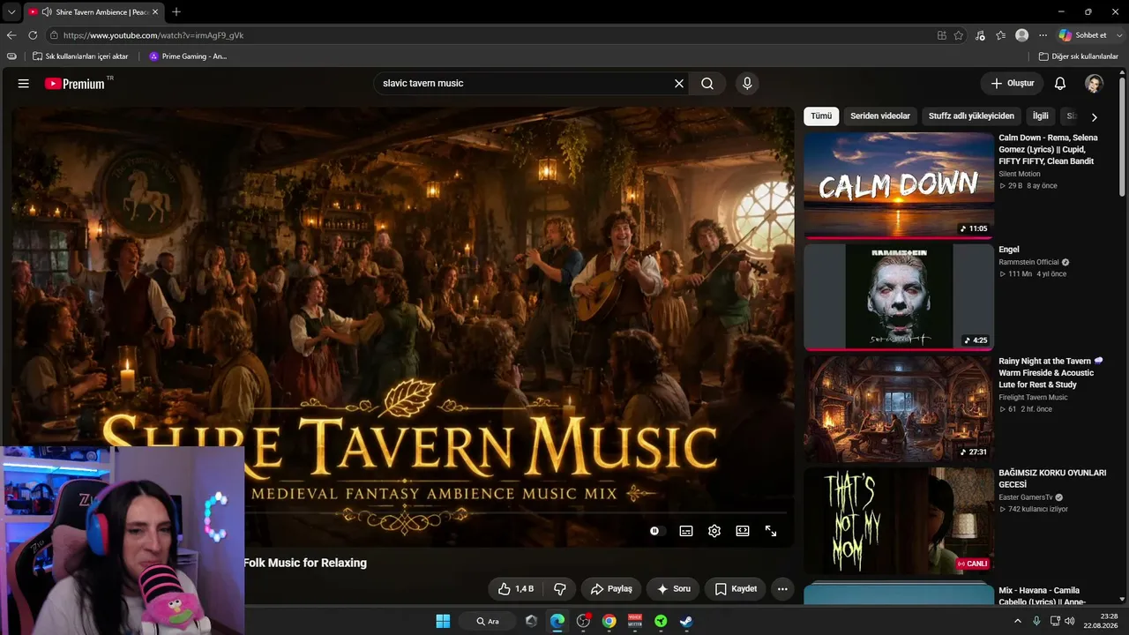This screenshot has width=1129, height=635.
Task: Open Steam from the taskbar
Action: click(x=686, y=621)
